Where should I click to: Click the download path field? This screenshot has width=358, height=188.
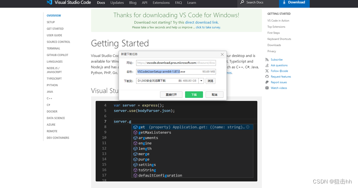click(x=167, y=81)
